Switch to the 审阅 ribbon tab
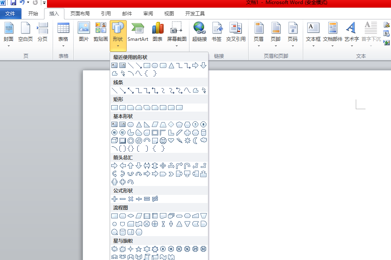This screenshot has height=260, width=391. [148, 13]
